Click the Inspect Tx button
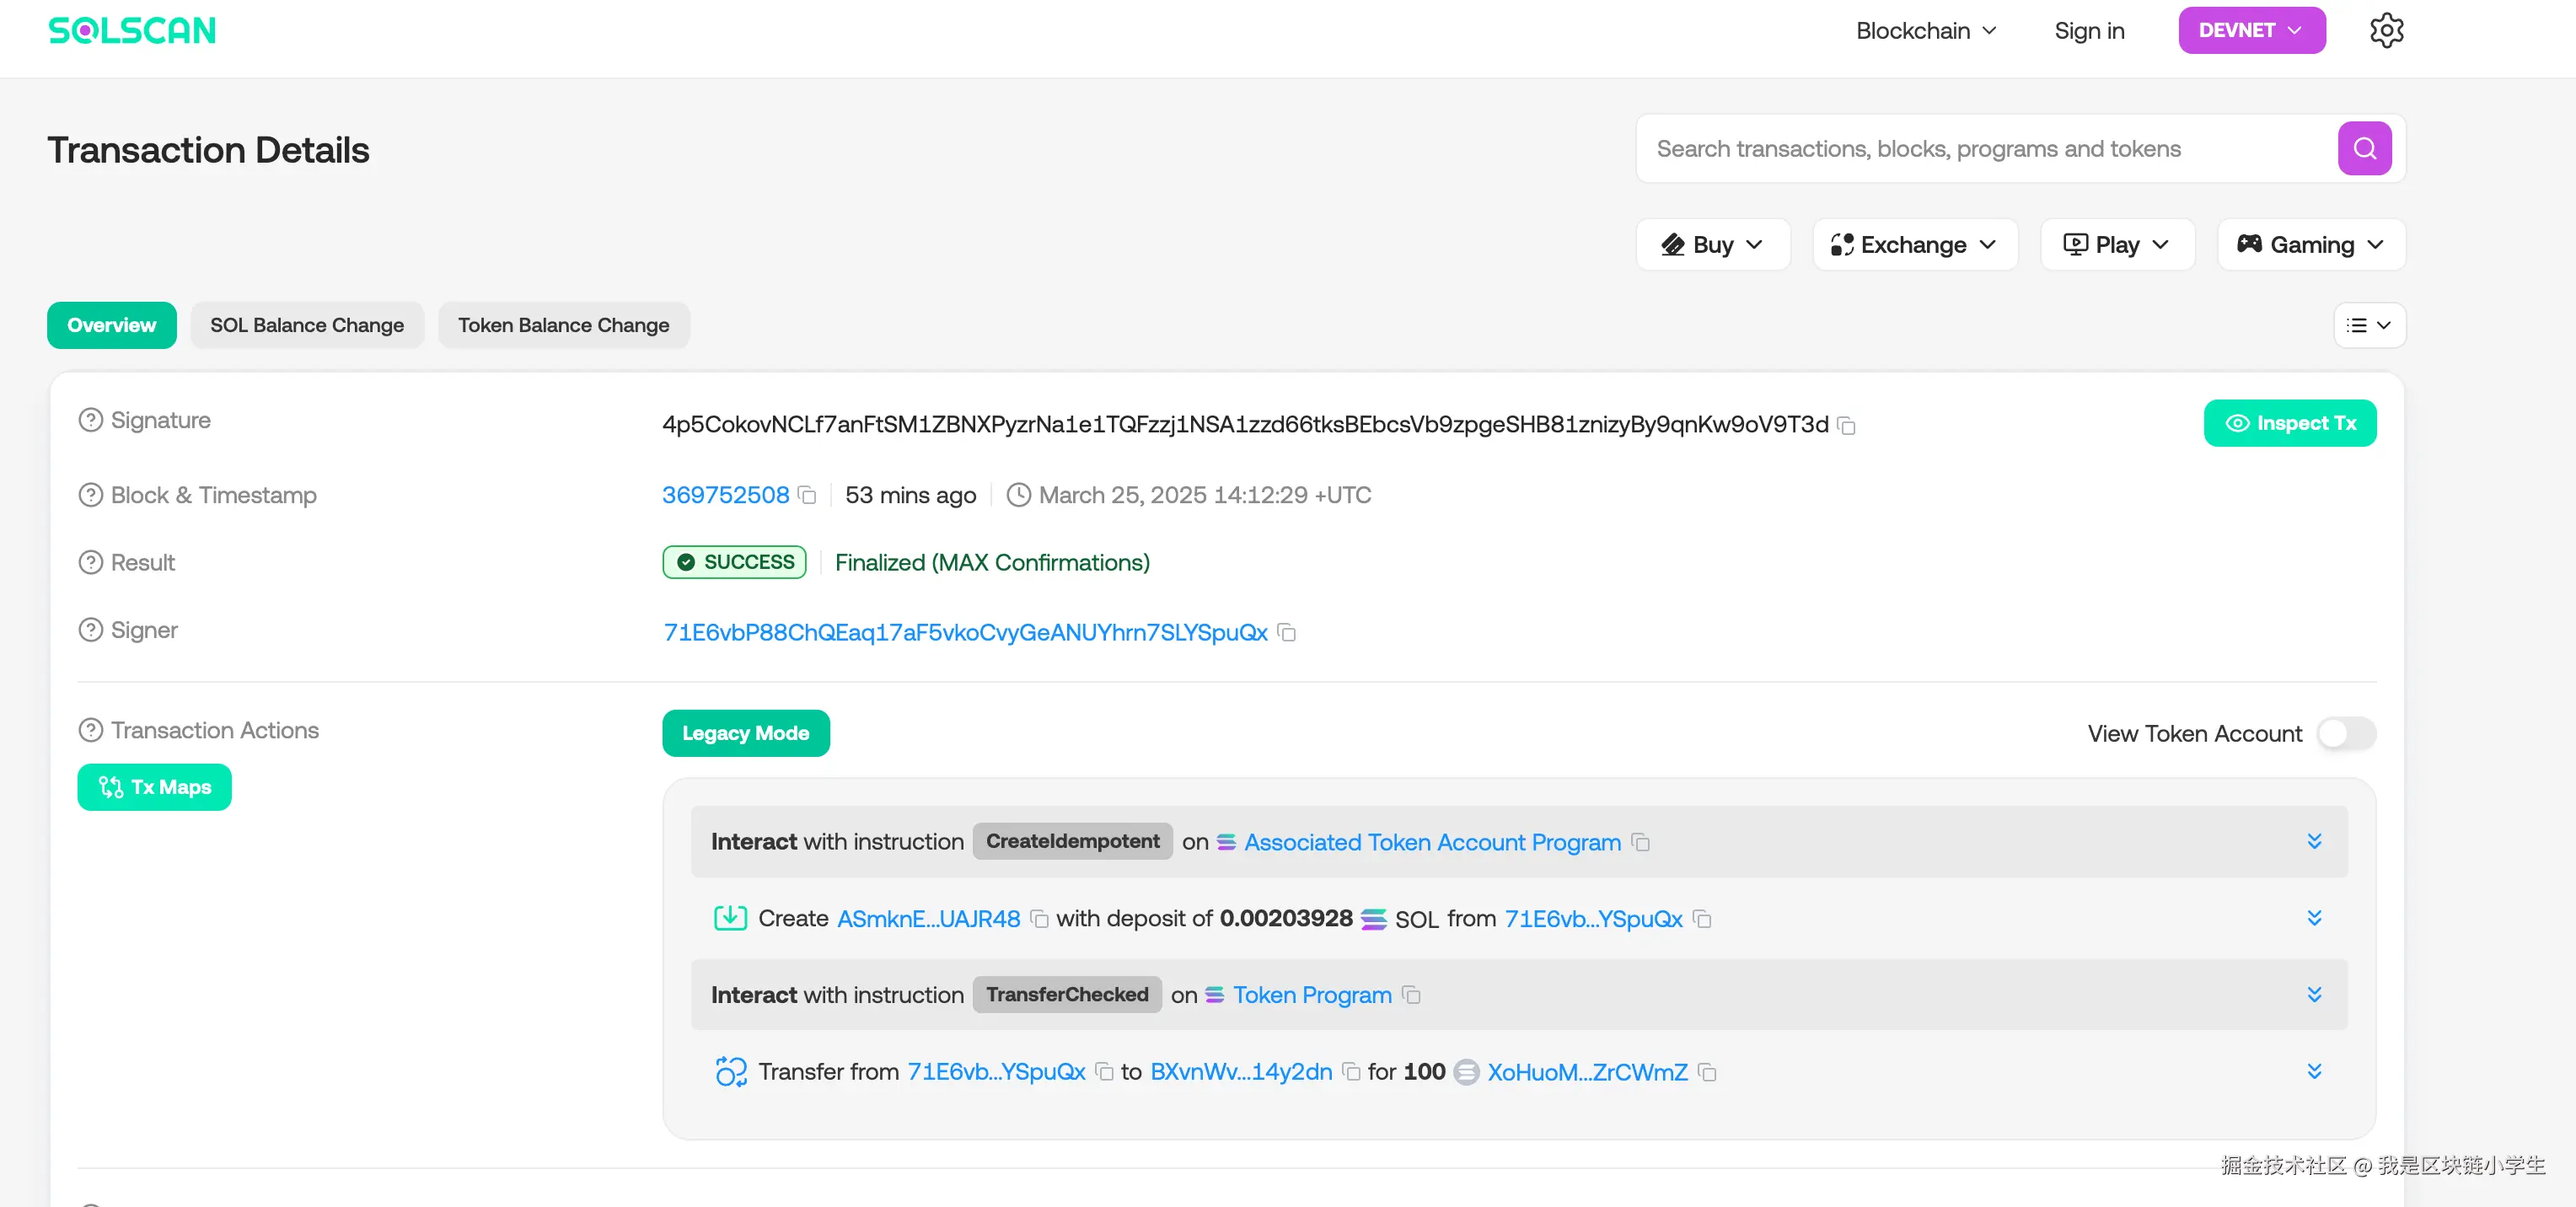The width and height of the screenshot is (2576, 1207). [2289, 424]
